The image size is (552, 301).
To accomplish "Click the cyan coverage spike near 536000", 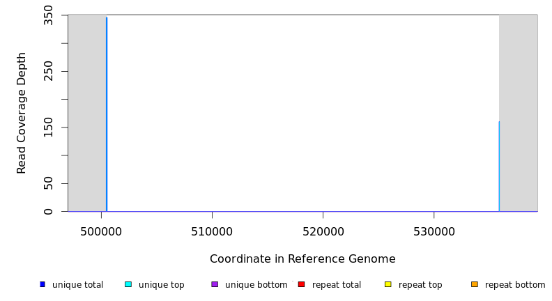I will coord(499,167).
